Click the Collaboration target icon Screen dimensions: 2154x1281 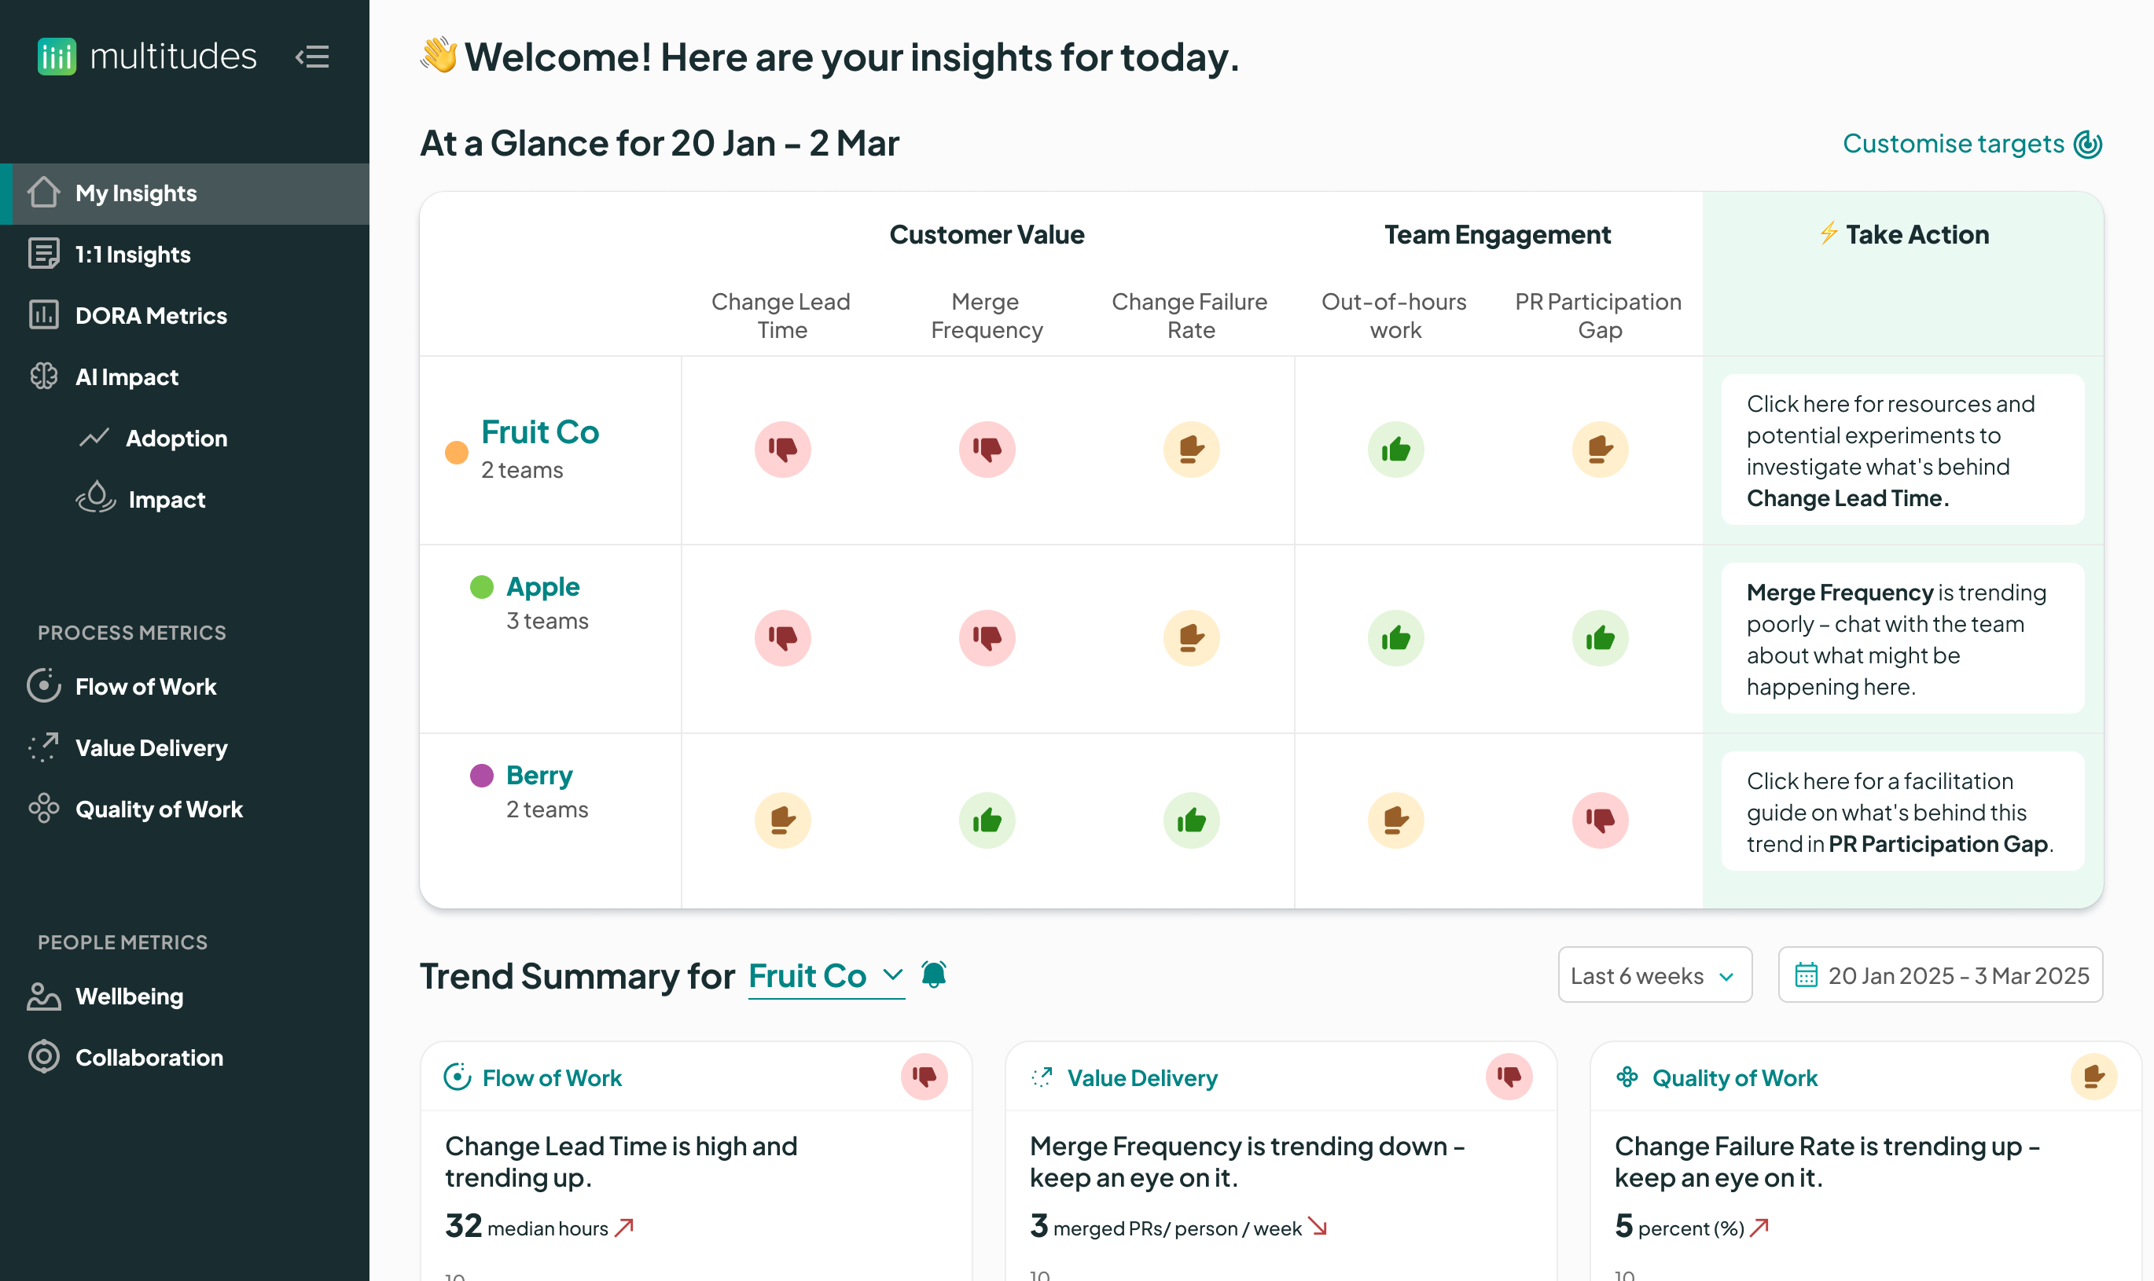pos(43,1056)
